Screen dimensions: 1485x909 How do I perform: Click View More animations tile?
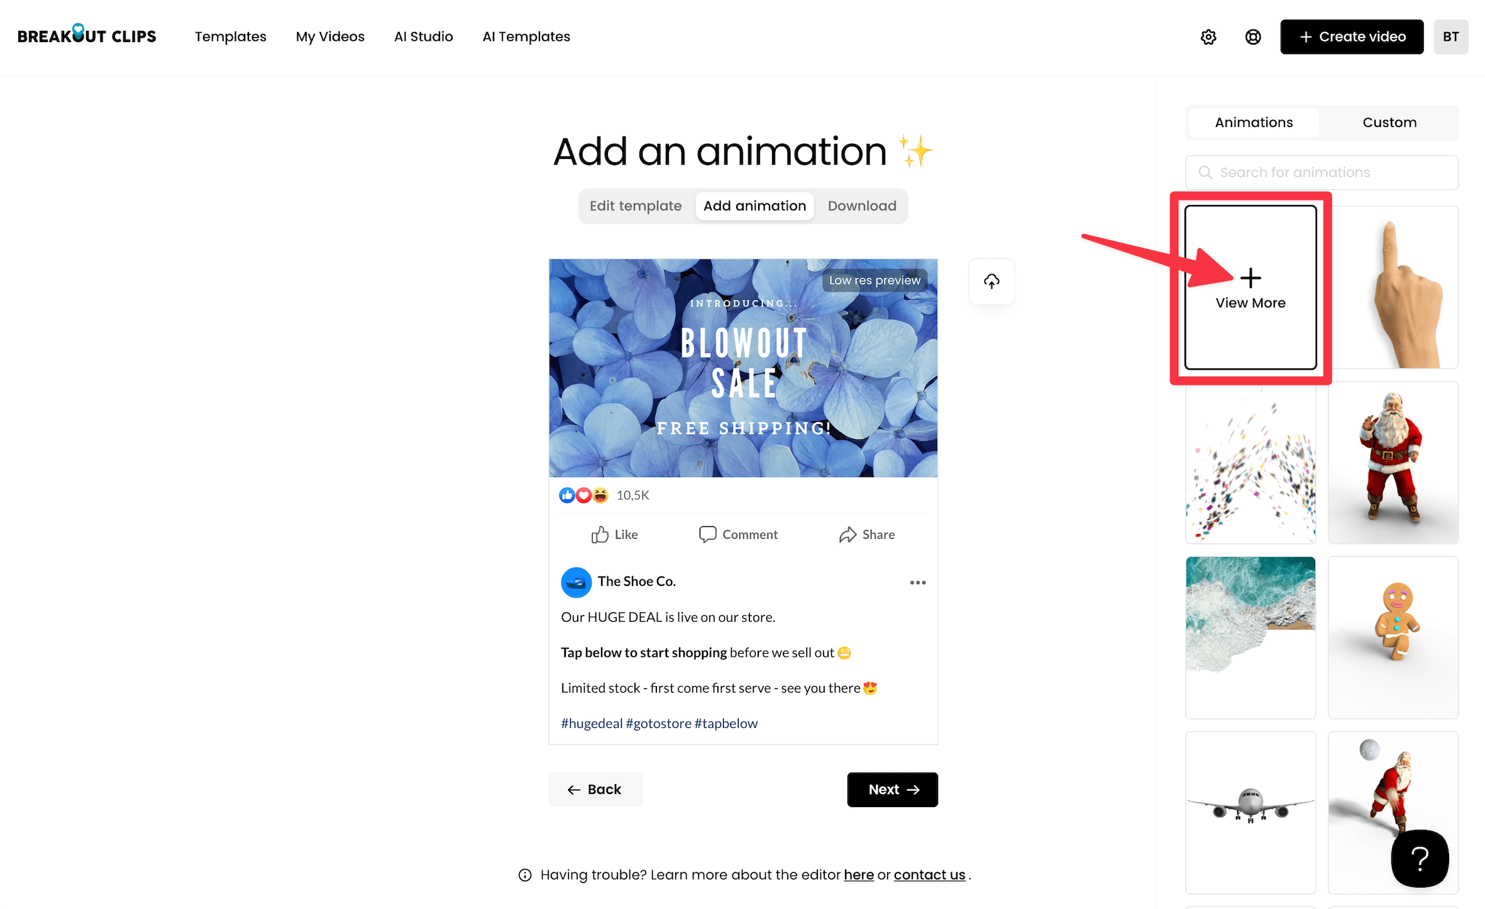1250,289
